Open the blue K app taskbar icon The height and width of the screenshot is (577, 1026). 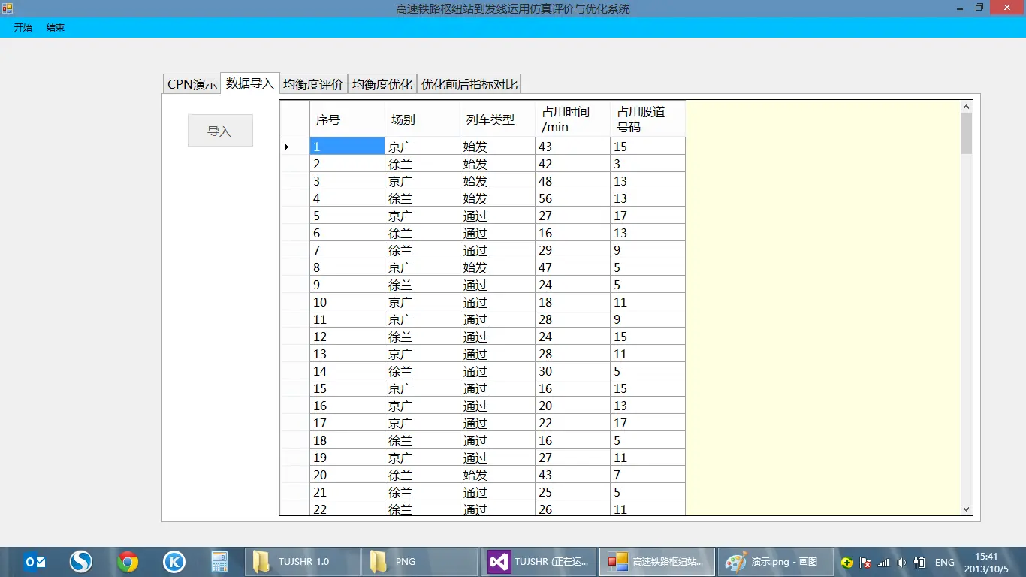pyautogui.click(x=174, y=561)
